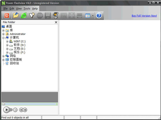Click the floppy disk save icon
161x120 pixels.
[48, 16]
